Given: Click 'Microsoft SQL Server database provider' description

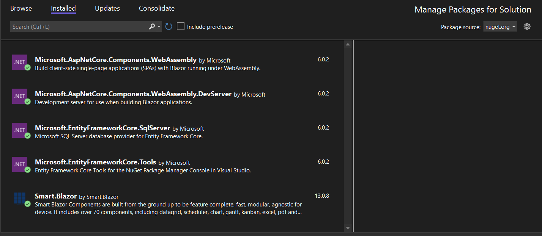Looking at the screenshot, I should 119,136.
